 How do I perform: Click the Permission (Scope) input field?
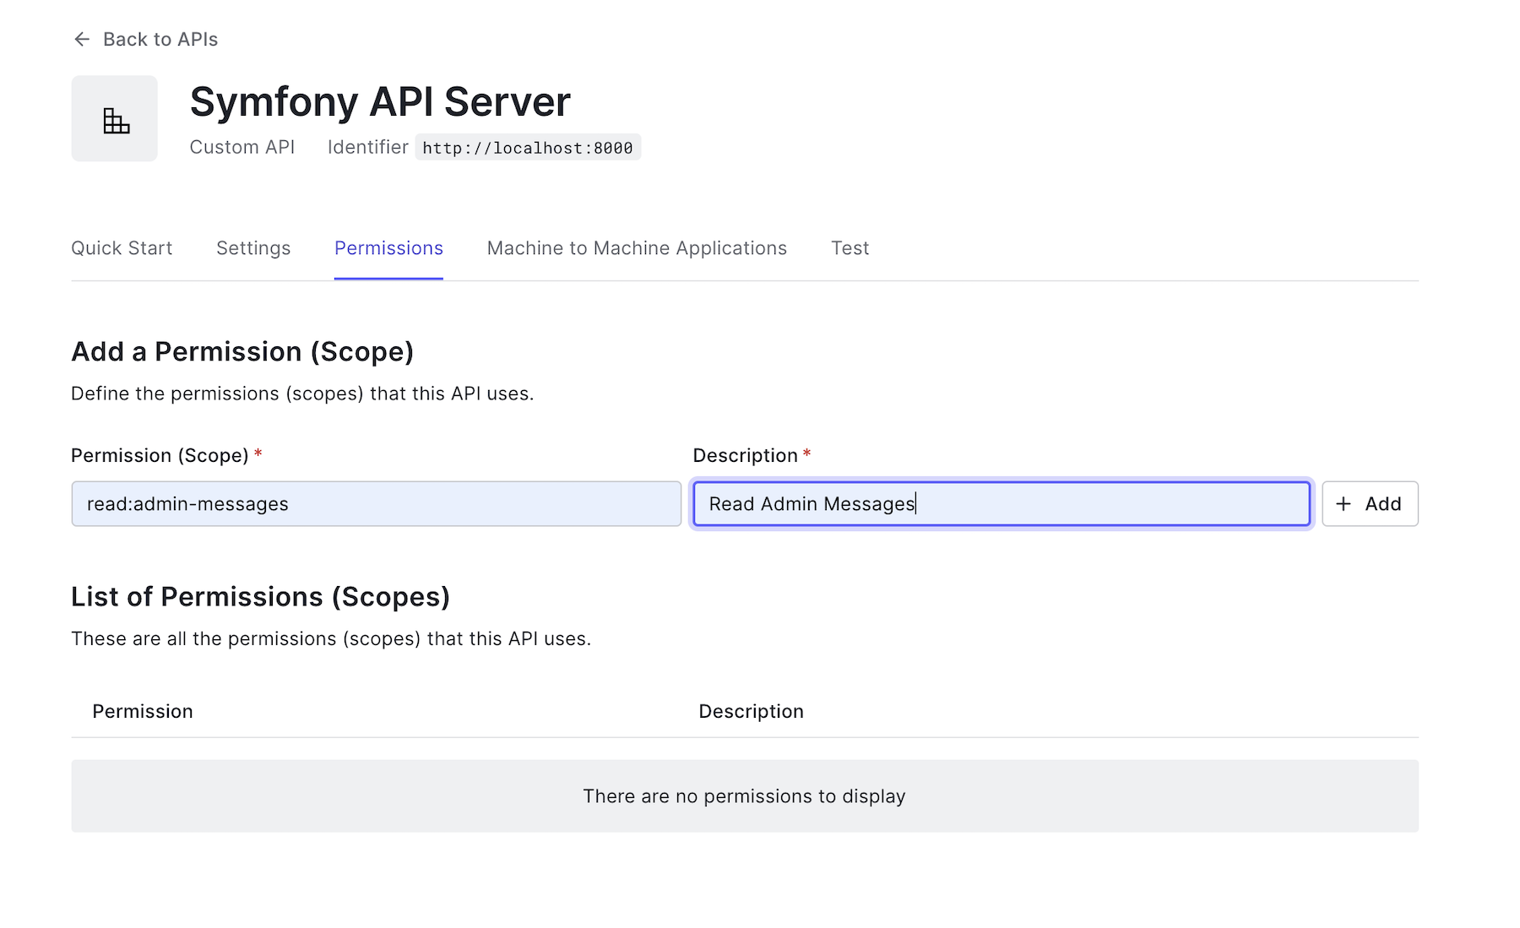coord(377,504)
